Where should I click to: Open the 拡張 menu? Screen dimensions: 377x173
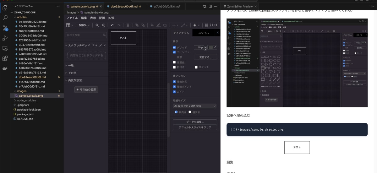click(x=111, y=18)
